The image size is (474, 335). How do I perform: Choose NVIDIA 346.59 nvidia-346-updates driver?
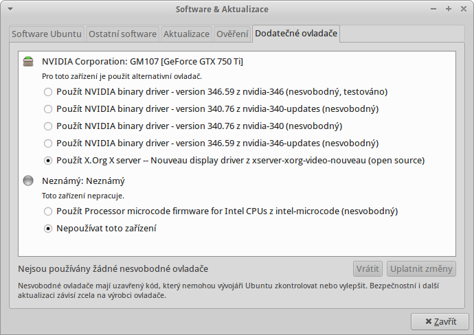tap(212, 143)
